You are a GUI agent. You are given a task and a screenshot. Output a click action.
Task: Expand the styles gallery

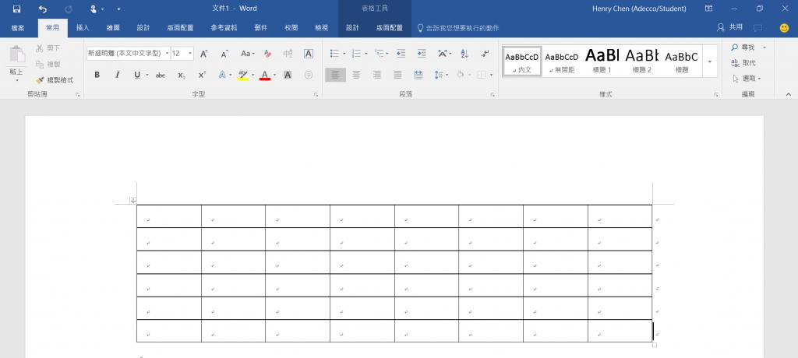(710, 61)
